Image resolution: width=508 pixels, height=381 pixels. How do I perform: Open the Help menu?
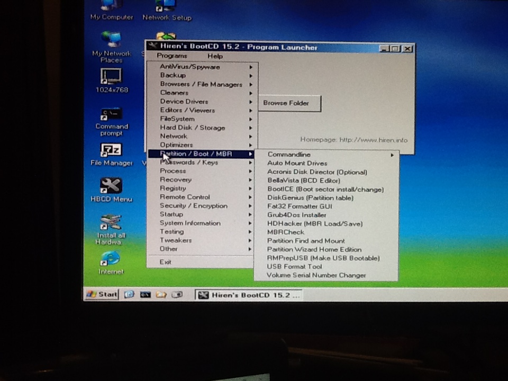coord(215,56)
